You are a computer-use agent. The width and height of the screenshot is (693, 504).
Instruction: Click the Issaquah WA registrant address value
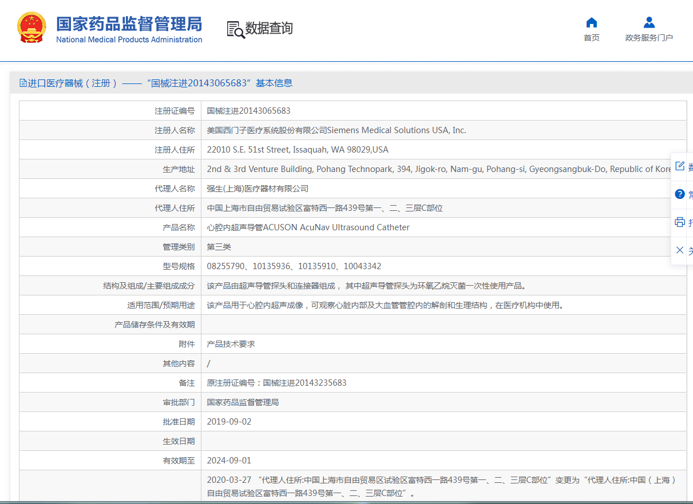(x=298, y=150)
